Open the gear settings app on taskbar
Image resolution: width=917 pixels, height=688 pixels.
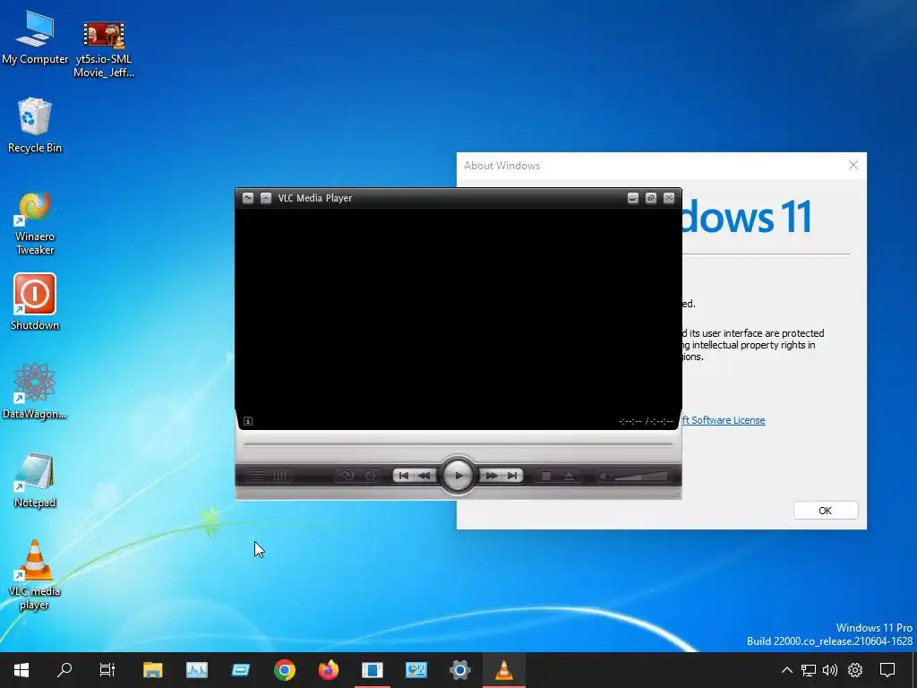point(459,670)
